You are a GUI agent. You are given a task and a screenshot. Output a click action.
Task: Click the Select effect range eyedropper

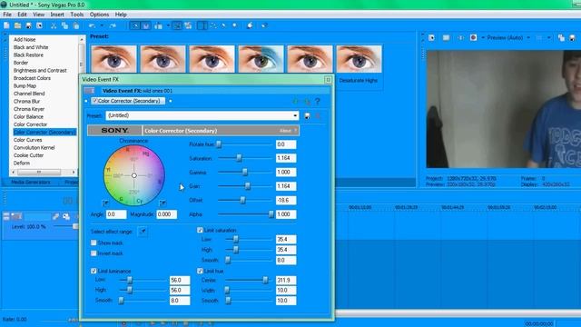[x=143, y=232]
